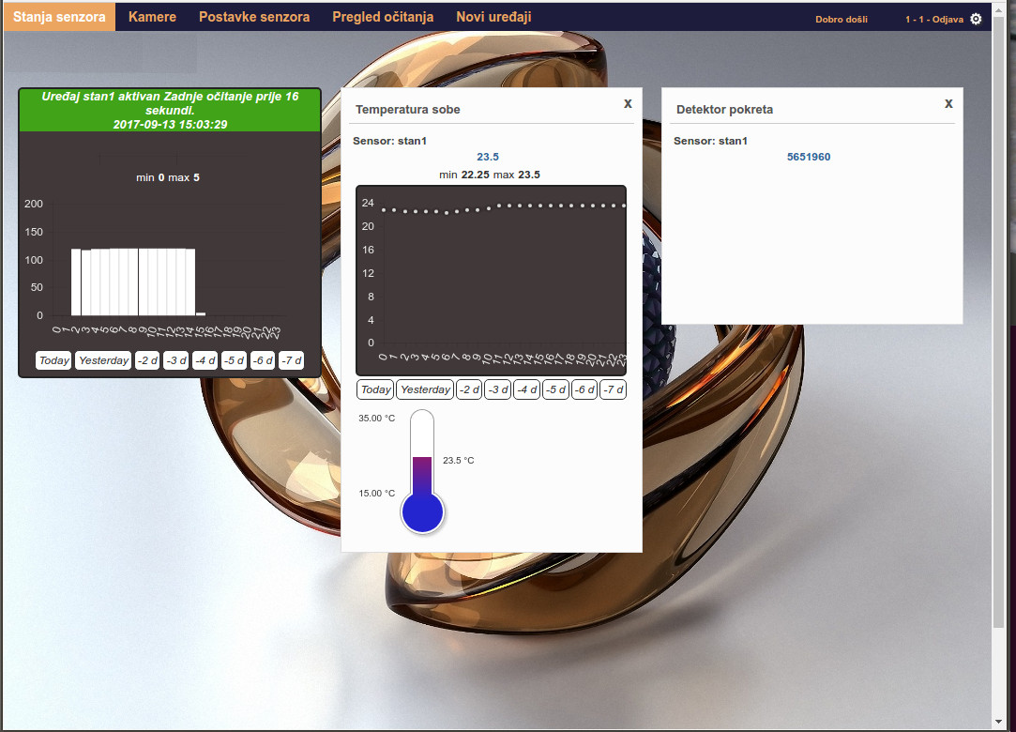Show Today in temperature chart
This screenshot has height=732, width=1016.
375,389
